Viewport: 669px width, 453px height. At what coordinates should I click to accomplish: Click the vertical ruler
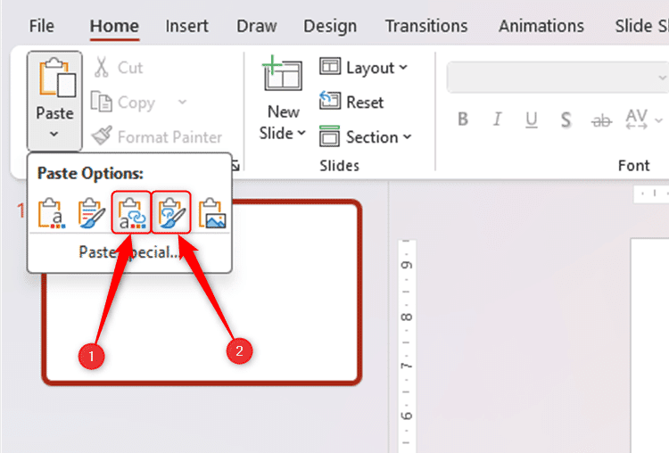[406, 346]
